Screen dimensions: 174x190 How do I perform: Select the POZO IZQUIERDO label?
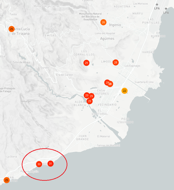(x=125, y=121)
